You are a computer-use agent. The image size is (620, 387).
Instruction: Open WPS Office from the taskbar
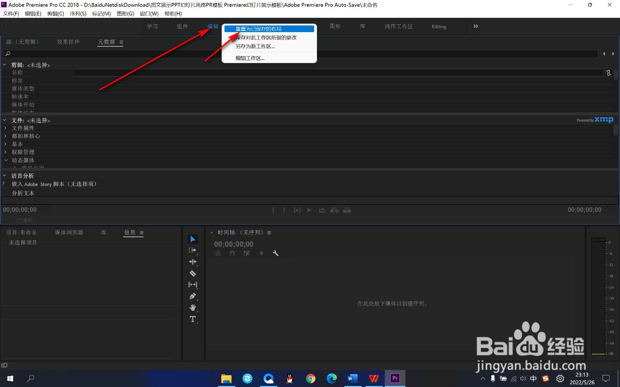tap(374, 378)
